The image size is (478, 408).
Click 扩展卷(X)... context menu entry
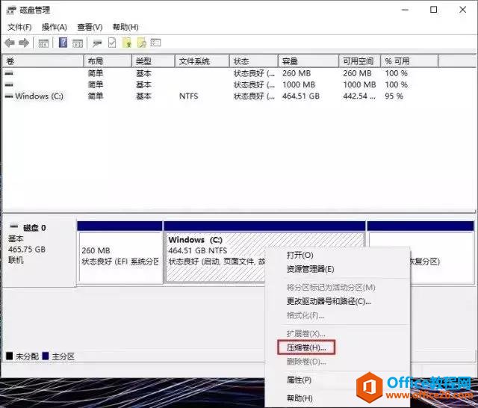(305, 333)
